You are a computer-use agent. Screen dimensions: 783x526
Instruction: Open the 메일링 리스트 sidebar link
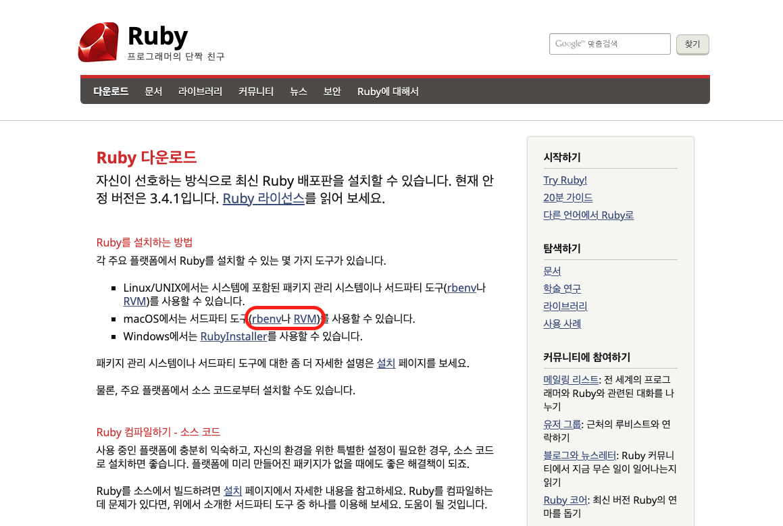(x=571, y=379)
